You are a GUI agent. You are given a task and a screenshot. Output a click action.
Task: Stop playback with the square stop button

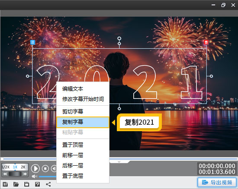[45, 168]
